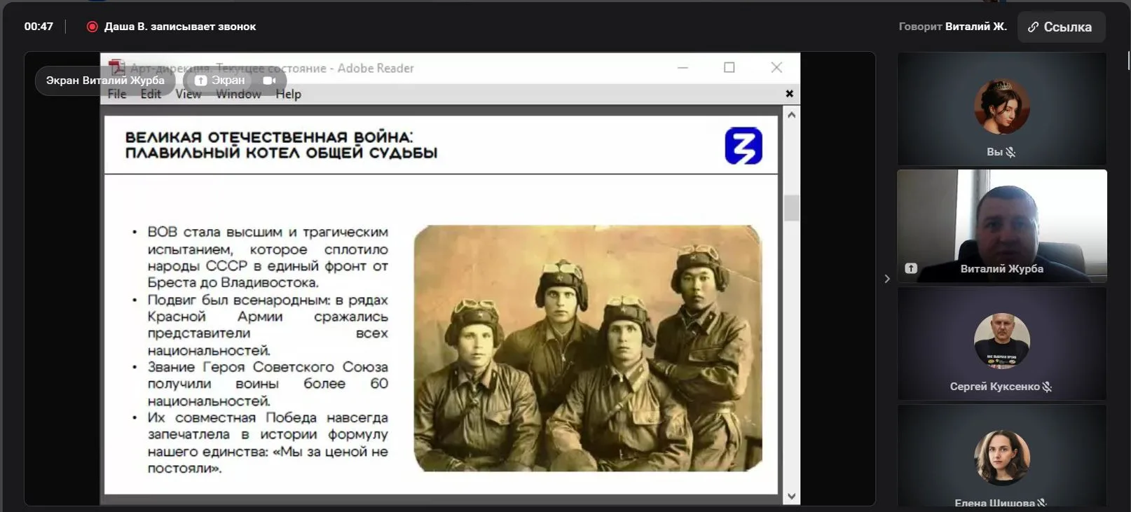Click the scroll down arrow in Adobe Reader

coord(792,497)
